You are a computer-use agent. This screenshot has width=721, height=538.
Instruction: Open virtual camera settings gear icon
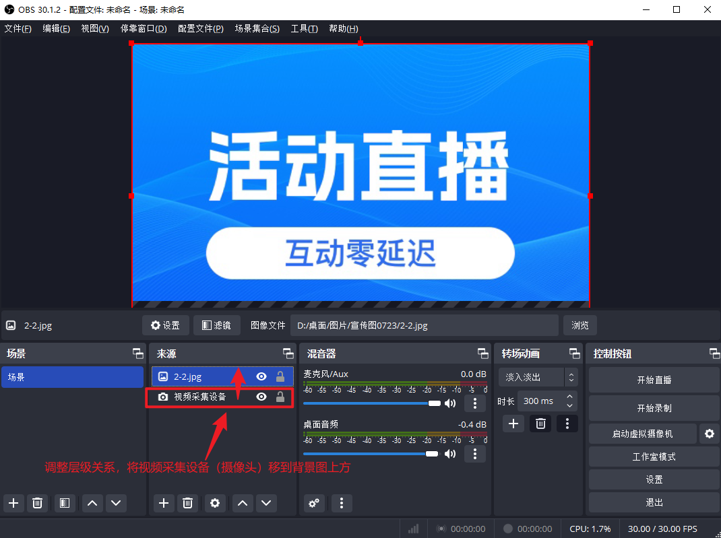point(709,434)
